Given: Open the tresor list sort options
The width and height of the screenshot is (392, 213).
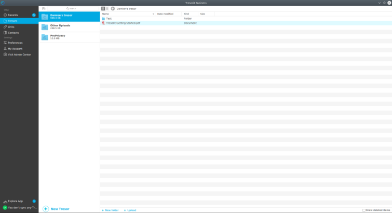Looking at the screenshot, I should (44, 8).
